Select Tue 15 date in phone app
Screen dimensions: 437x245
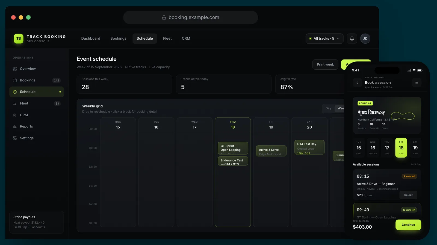click(359, 148)
